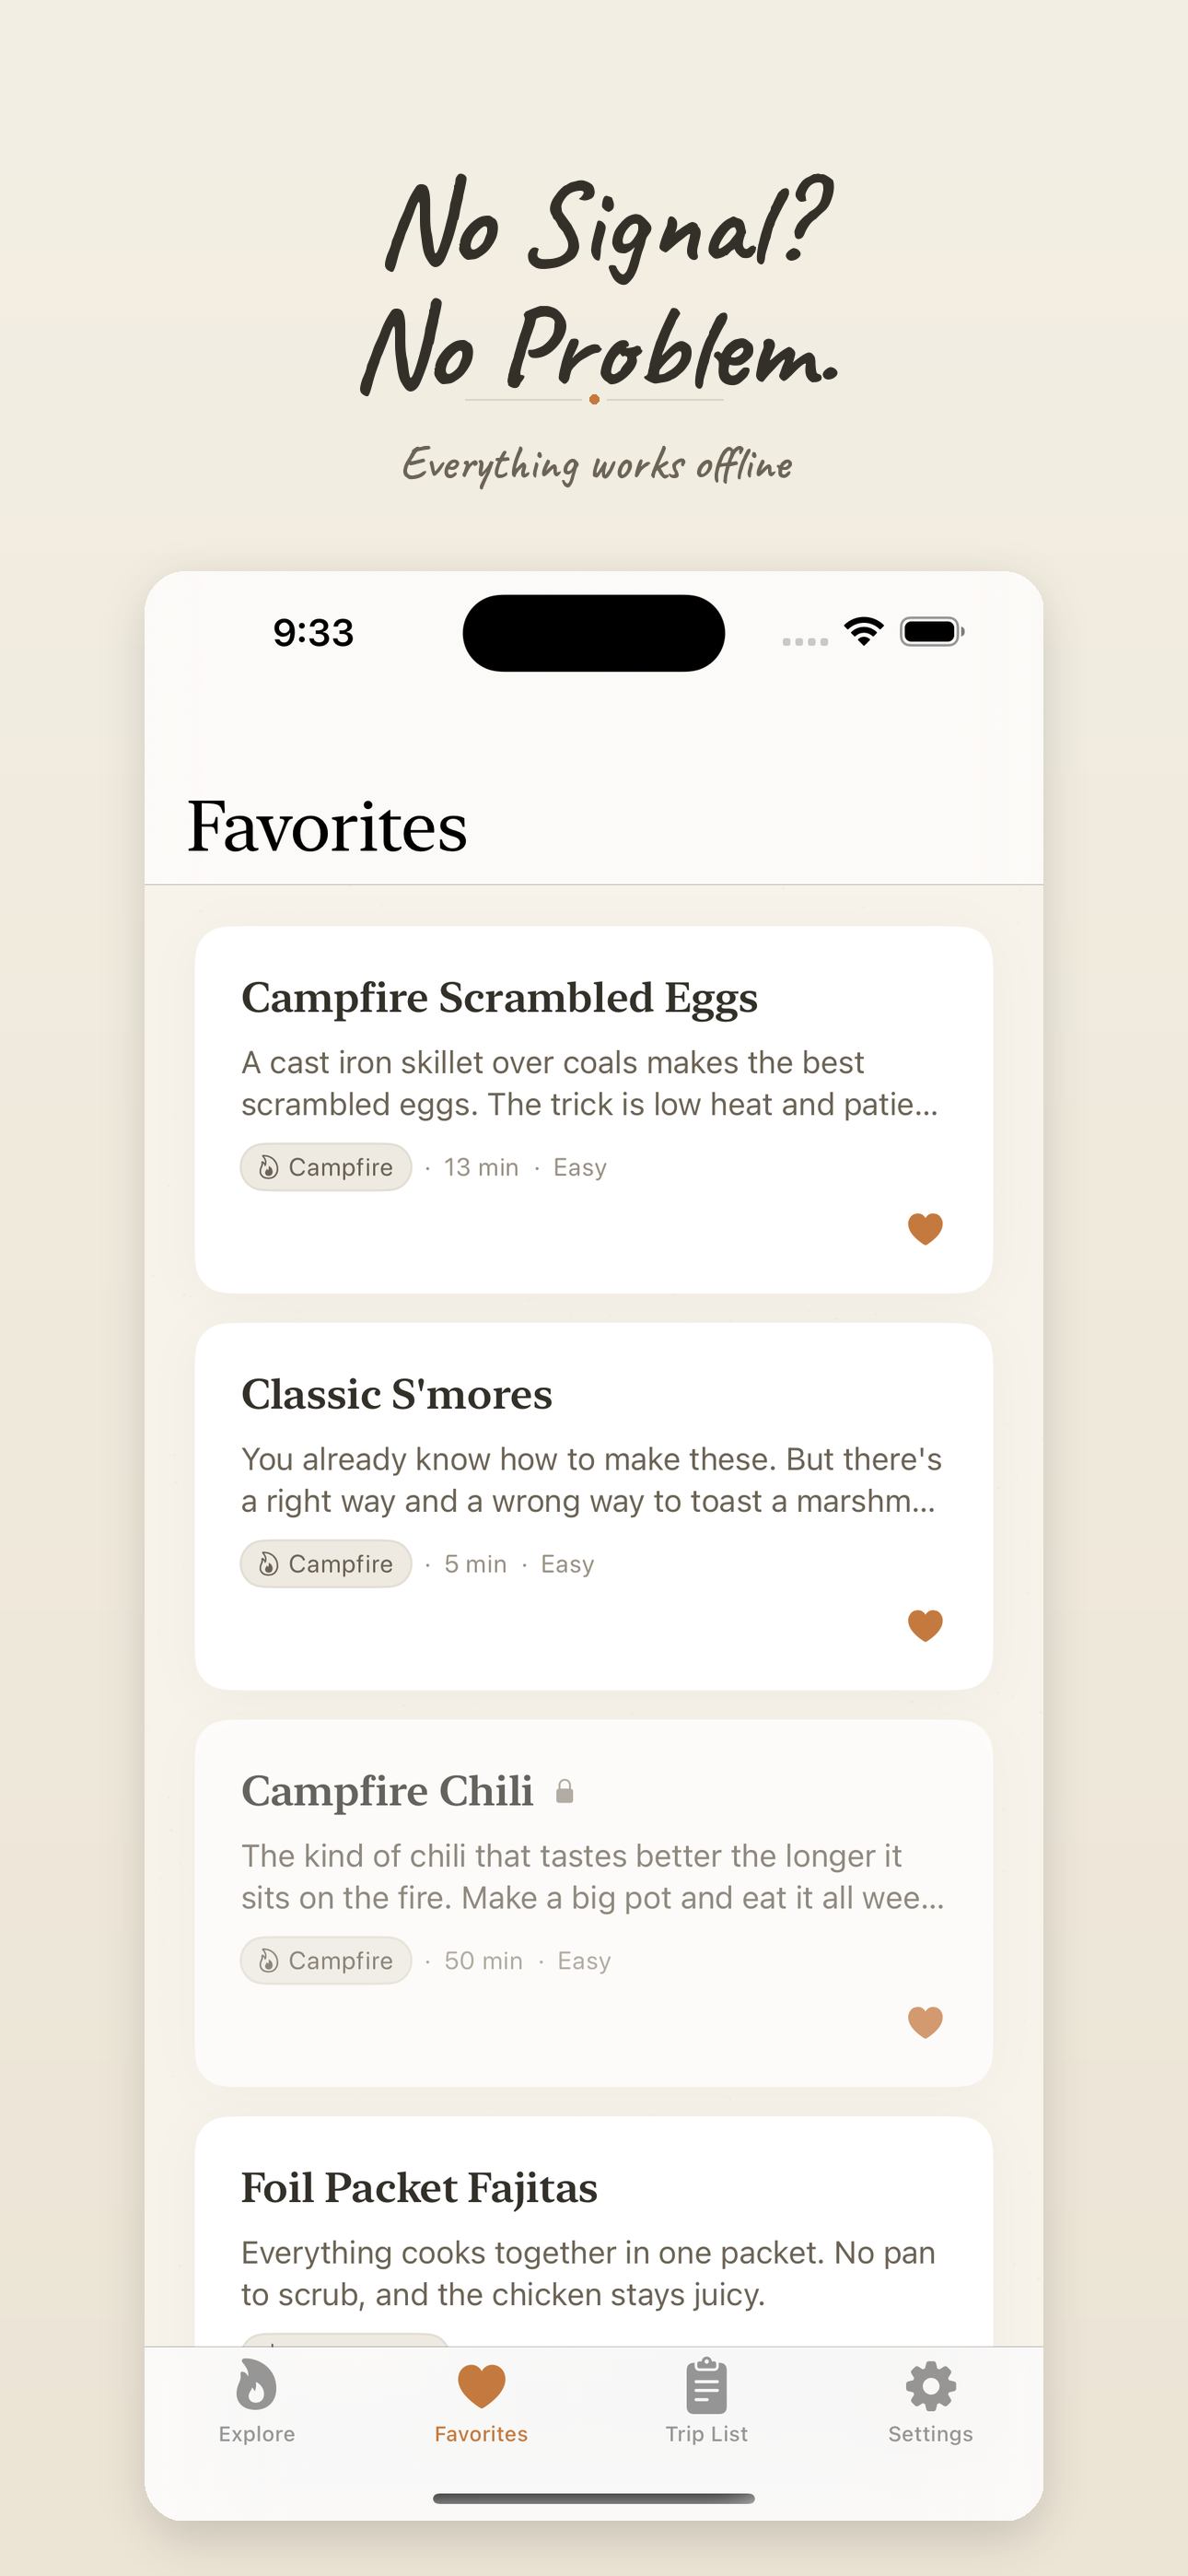Select the Campfire tag on Campfire Chili
The image size is (1188, 2576).
(326, 1961)
